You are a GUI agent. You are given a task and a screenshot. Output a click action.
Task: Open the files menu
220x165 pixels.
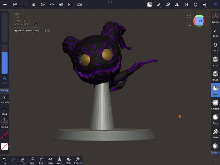point(15,4)
